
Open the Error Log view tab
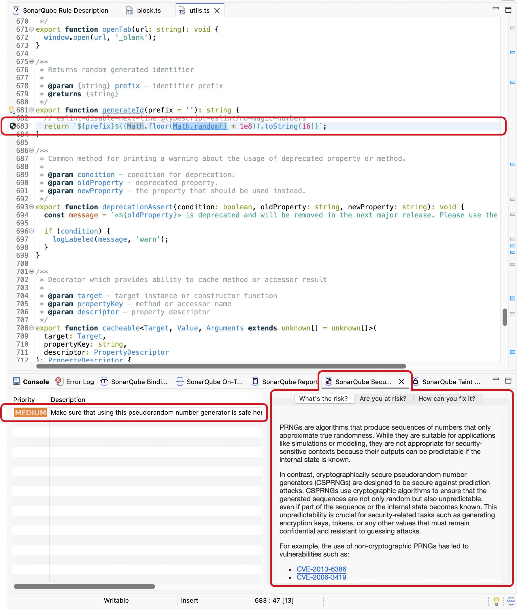click(x=75, y=381)
